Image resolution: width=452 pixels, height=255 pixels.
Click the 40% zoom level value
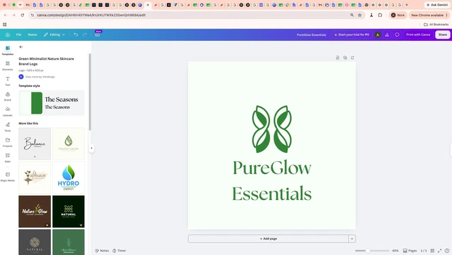395,251
